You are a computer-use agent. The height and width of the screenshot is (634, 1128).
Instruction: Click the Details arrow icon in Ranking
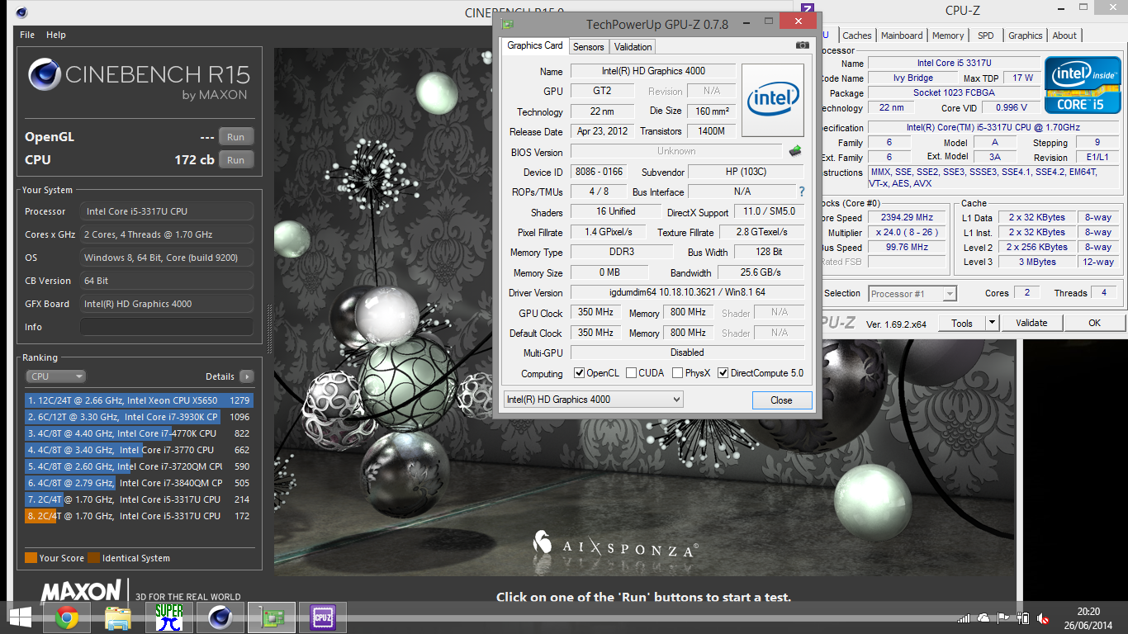point(246,376)
